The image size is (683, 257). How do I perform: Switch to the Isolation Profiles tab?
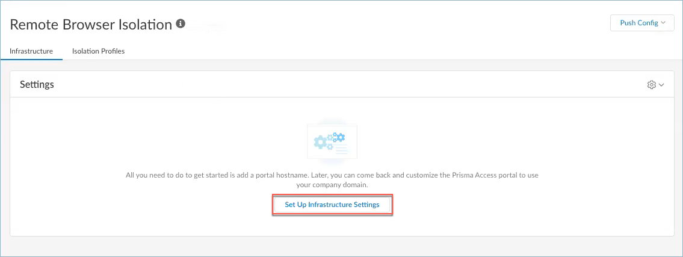[x=98, y=51]
